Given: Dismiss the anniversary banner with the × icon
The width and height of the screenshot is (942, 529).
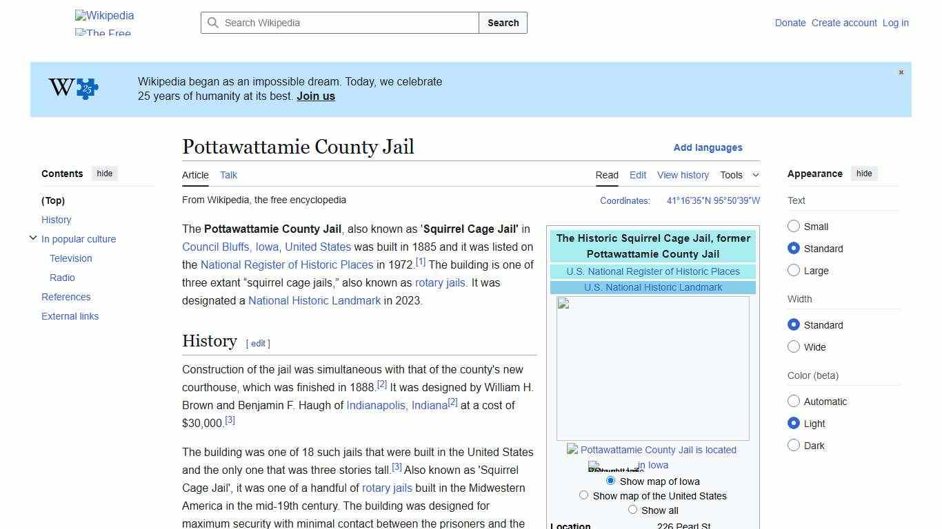Looking at the screenshot, I should [x=901, y=72].
